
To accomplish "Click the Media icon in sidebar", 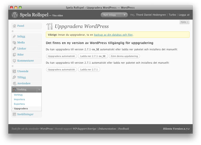I will 14,43.
